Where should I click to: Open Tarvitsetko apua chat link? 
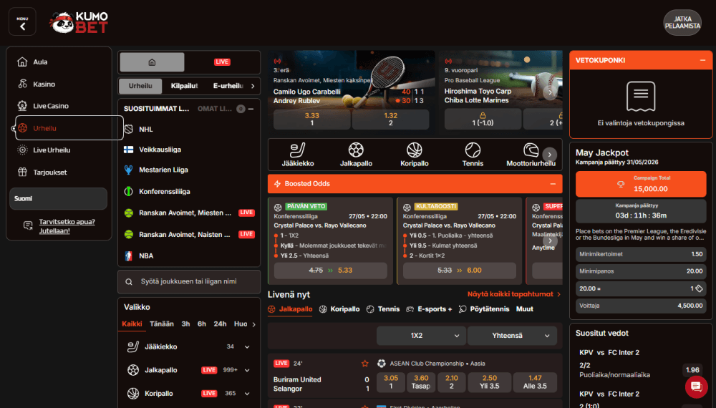[x=67, y=226]
